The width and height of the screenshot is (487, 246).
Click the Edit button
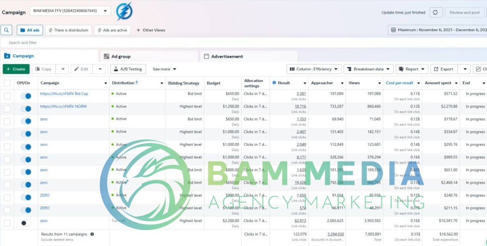coord(82,69)
